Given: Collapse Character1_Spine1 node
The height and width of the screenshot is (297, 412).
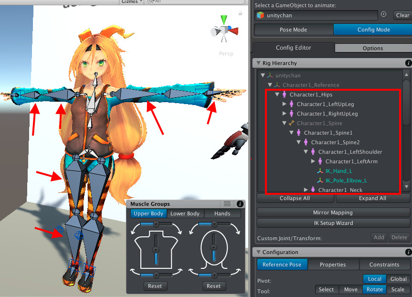Looking at the screenshot, I should pyautogui.click(x=291, y=133).
